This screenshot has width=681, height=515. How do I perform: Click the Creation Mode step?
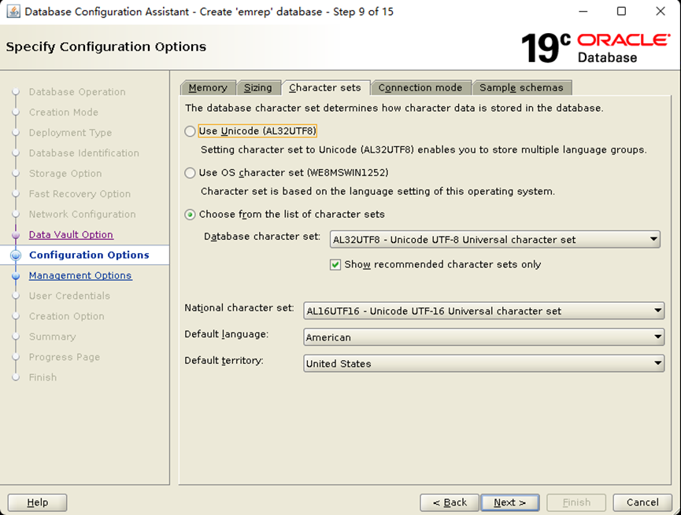64,112
